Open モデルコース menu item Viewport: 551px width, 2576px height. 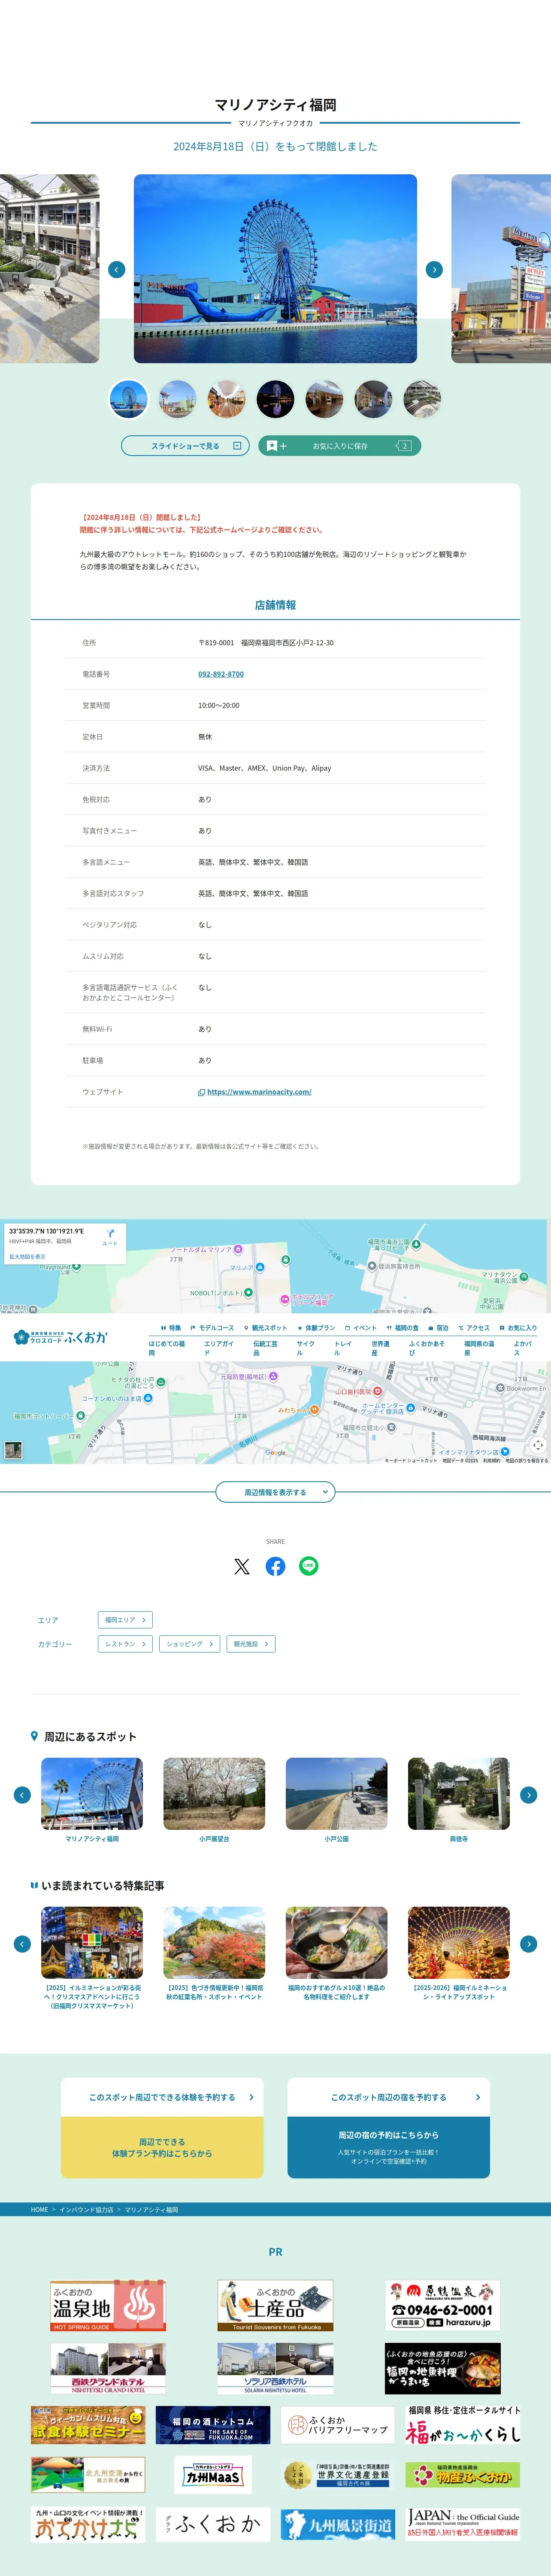pyautogui.click(x=212, y=1328)
